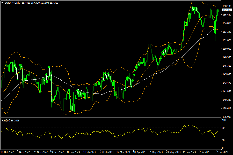The width and height of the screenshot is (233, 155).
Task: Click date label 17 Mar 2023
Action: pos(123,152)
